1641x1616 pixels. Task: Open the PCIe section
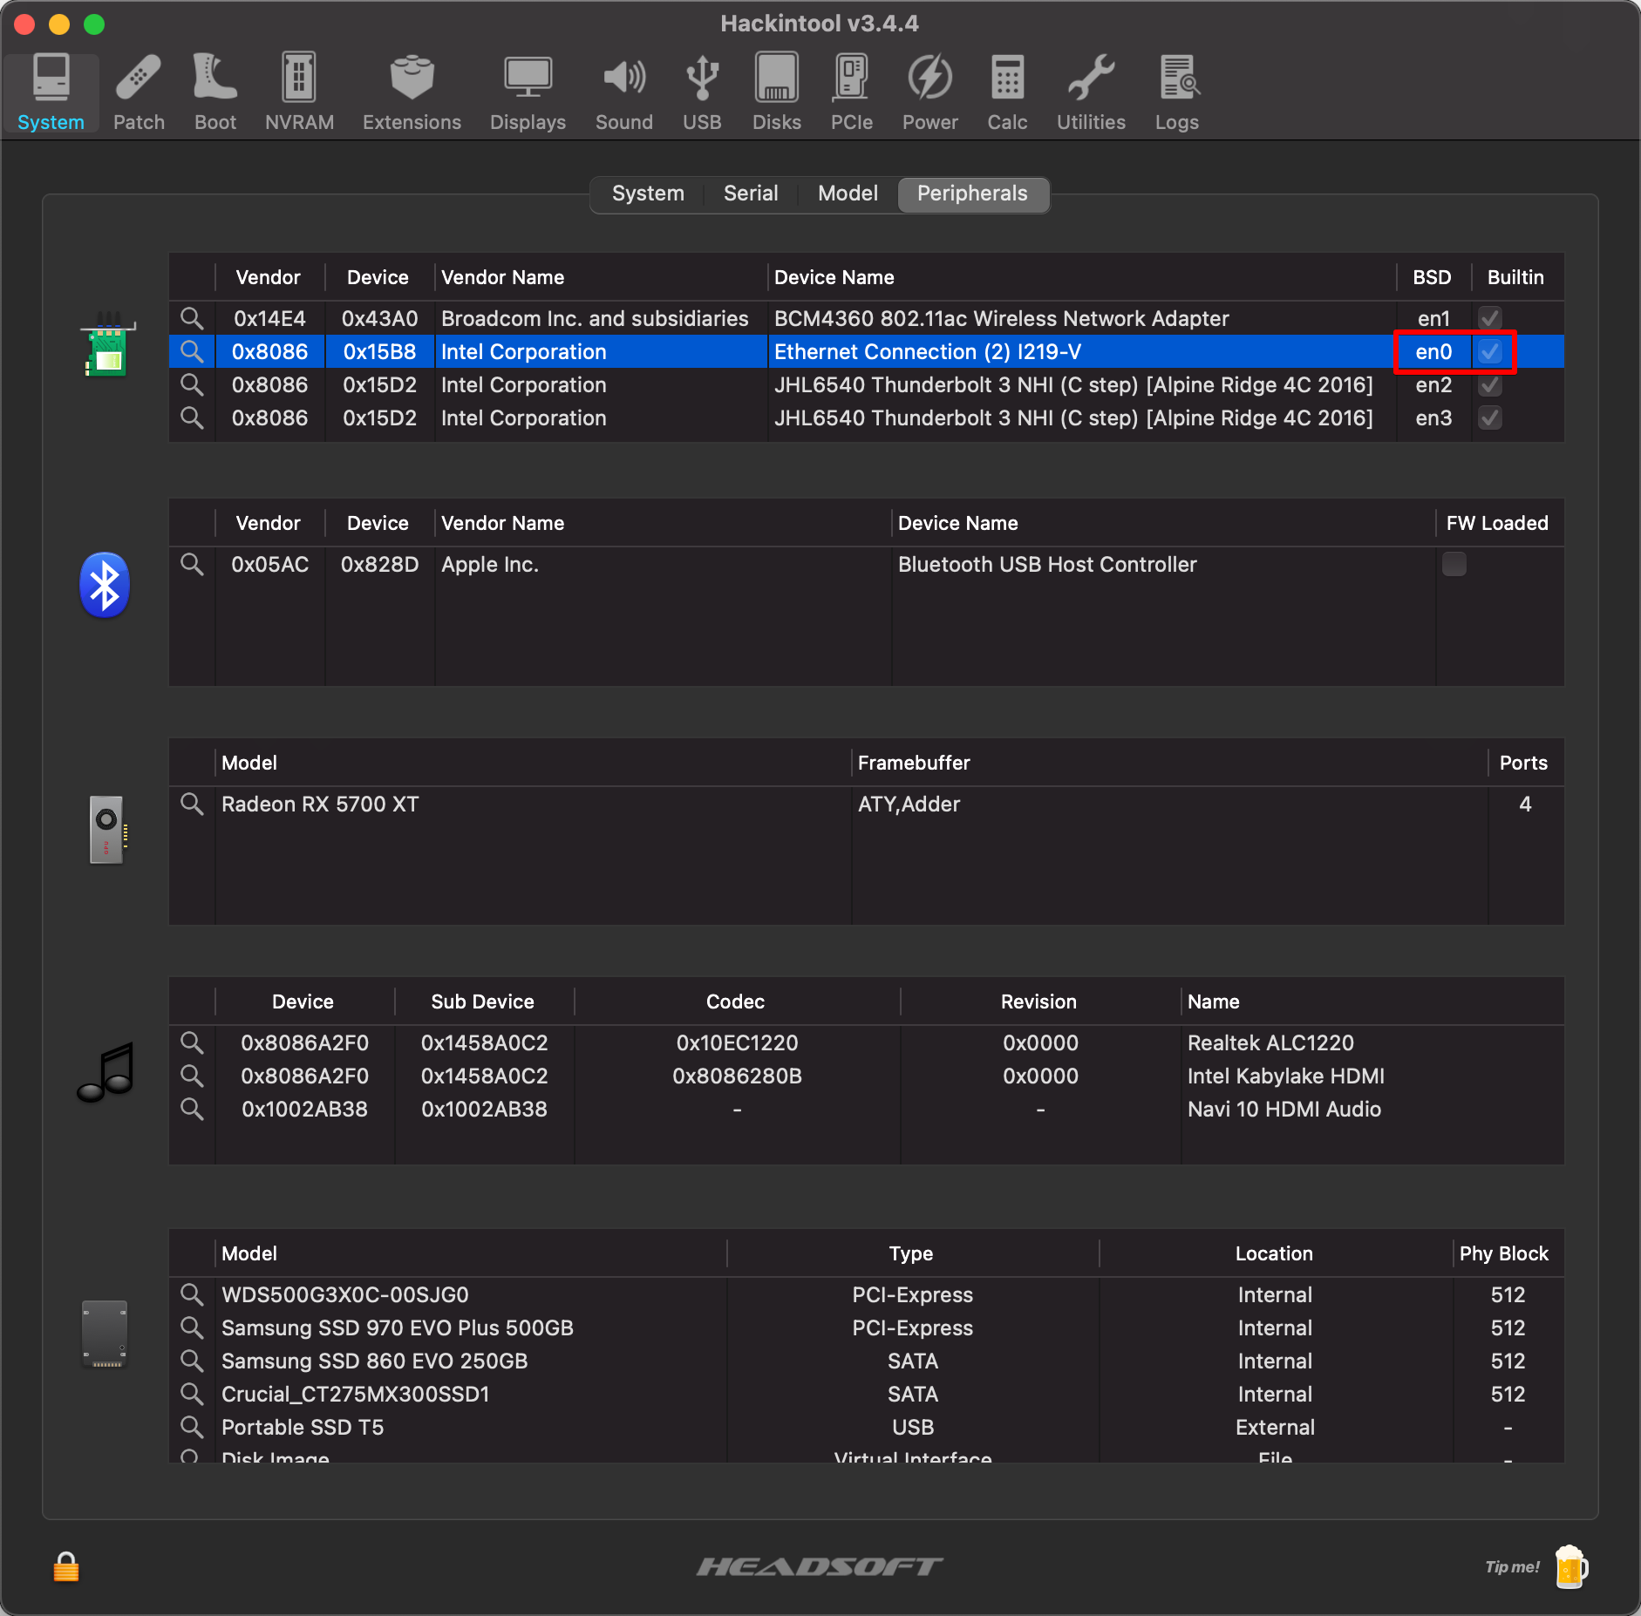(x=851, y=92)
